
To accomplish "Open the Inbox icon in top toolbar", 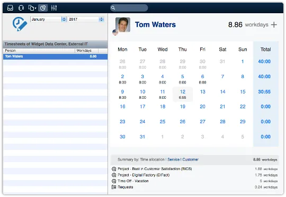I will pos(10,8).
